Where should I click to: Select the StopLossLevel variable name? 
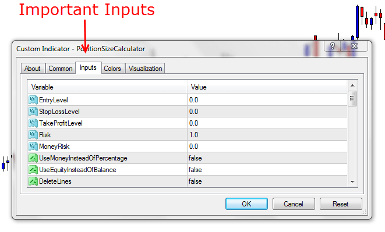[x=59, y=112]
